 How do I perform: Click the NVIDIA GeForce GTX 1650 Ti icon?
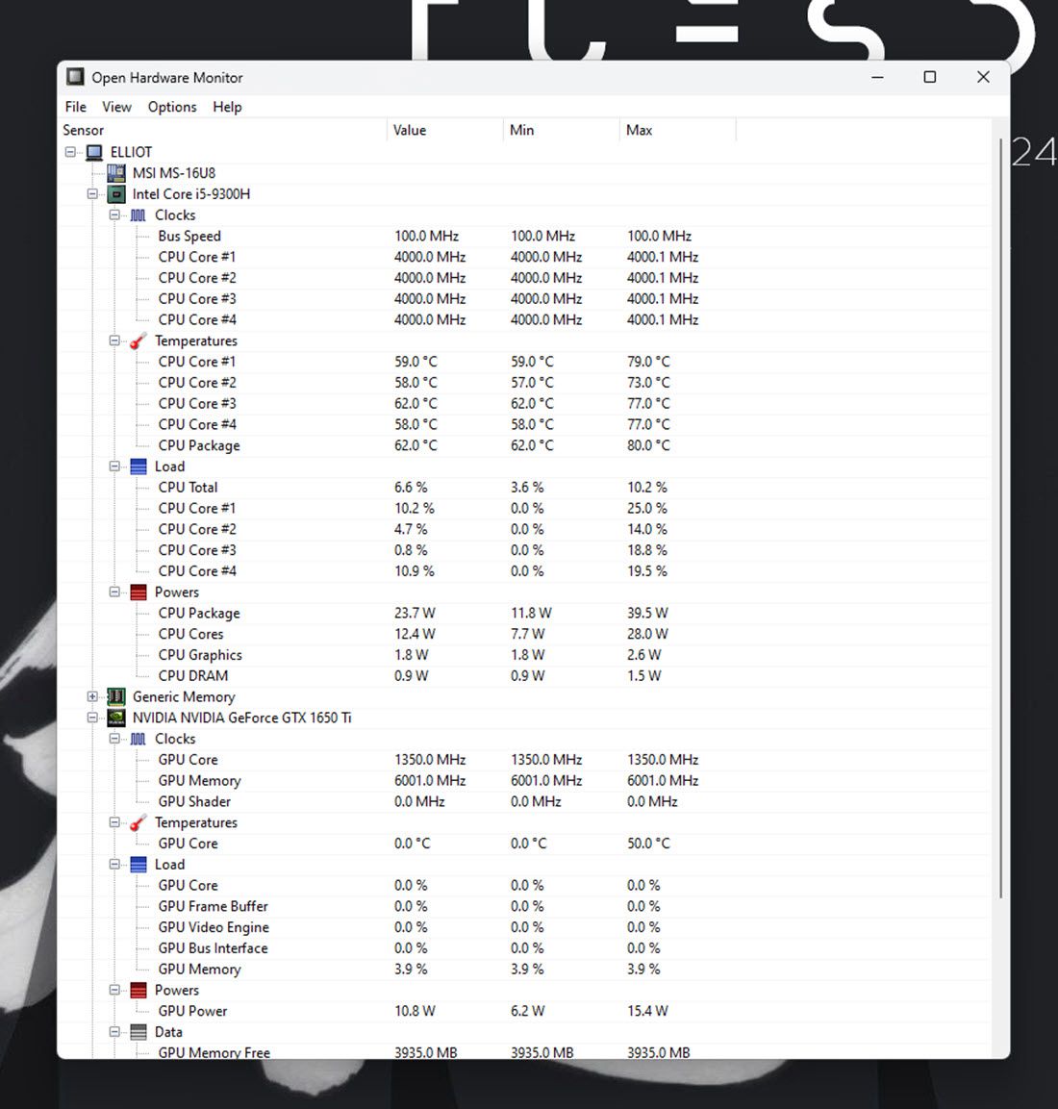click(116, 718)
